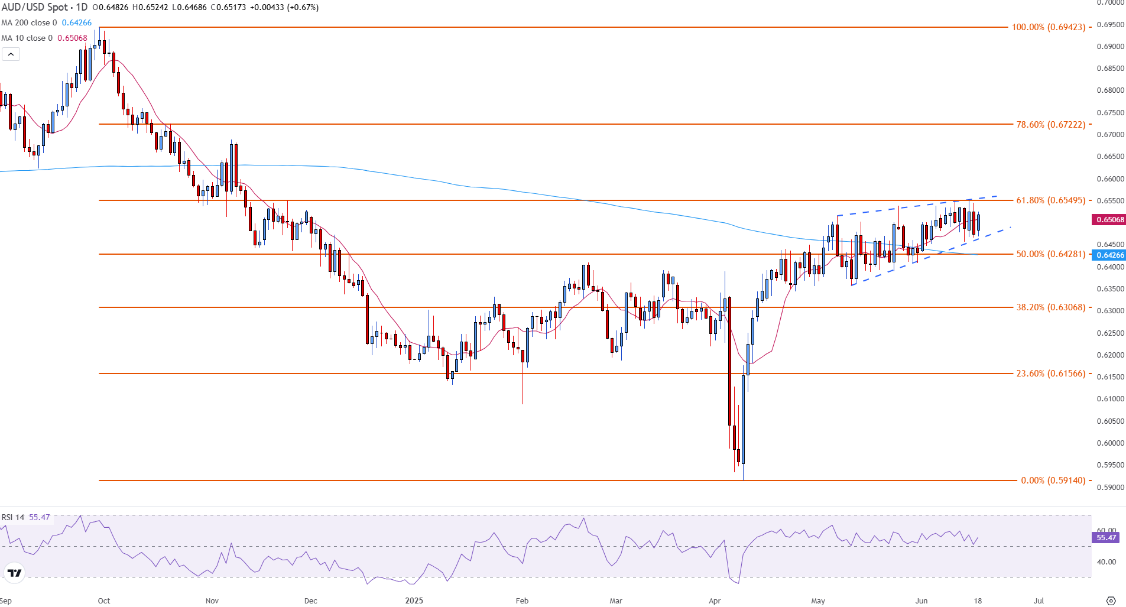Select the MA 10 close indicator legend
1126x607 pixels.
coord(27,38)
